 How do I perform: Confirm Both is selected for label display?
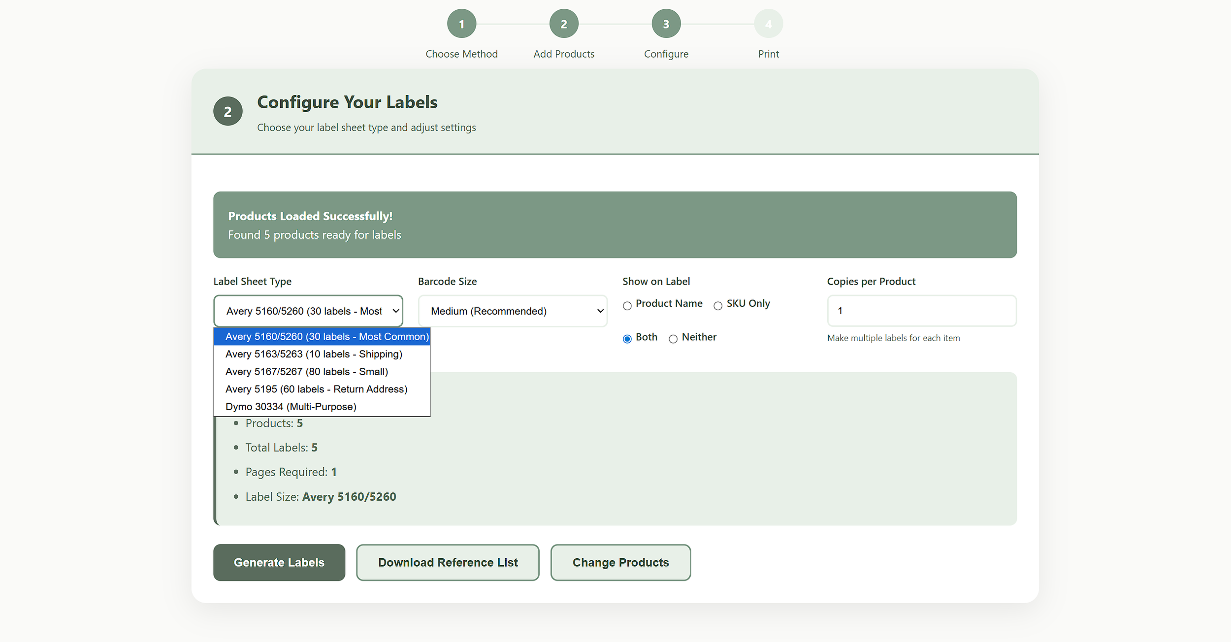pos(627,339)
